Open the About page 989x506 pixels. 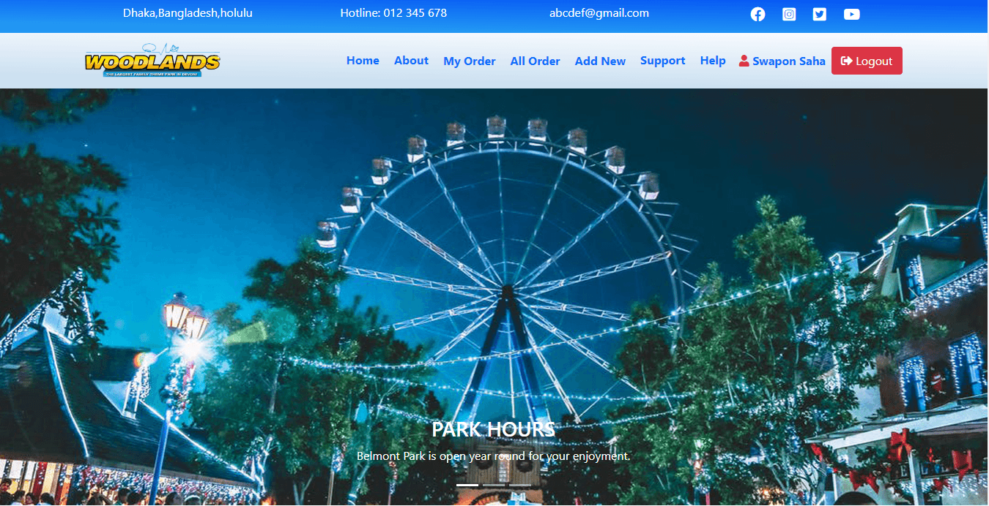point(411,61)
